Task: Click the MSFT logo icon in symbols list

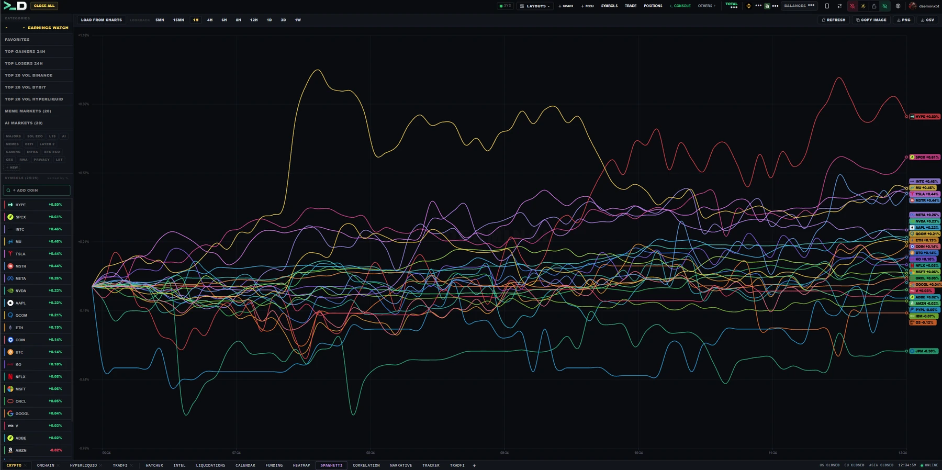Action: (x=10, y=389)
